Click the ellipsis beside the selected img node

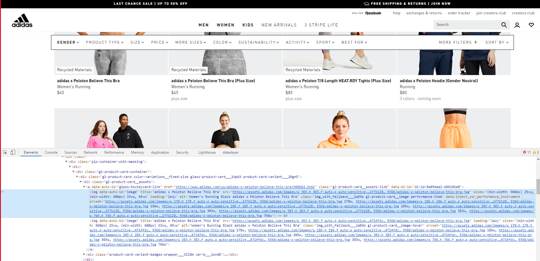(2, 192)
